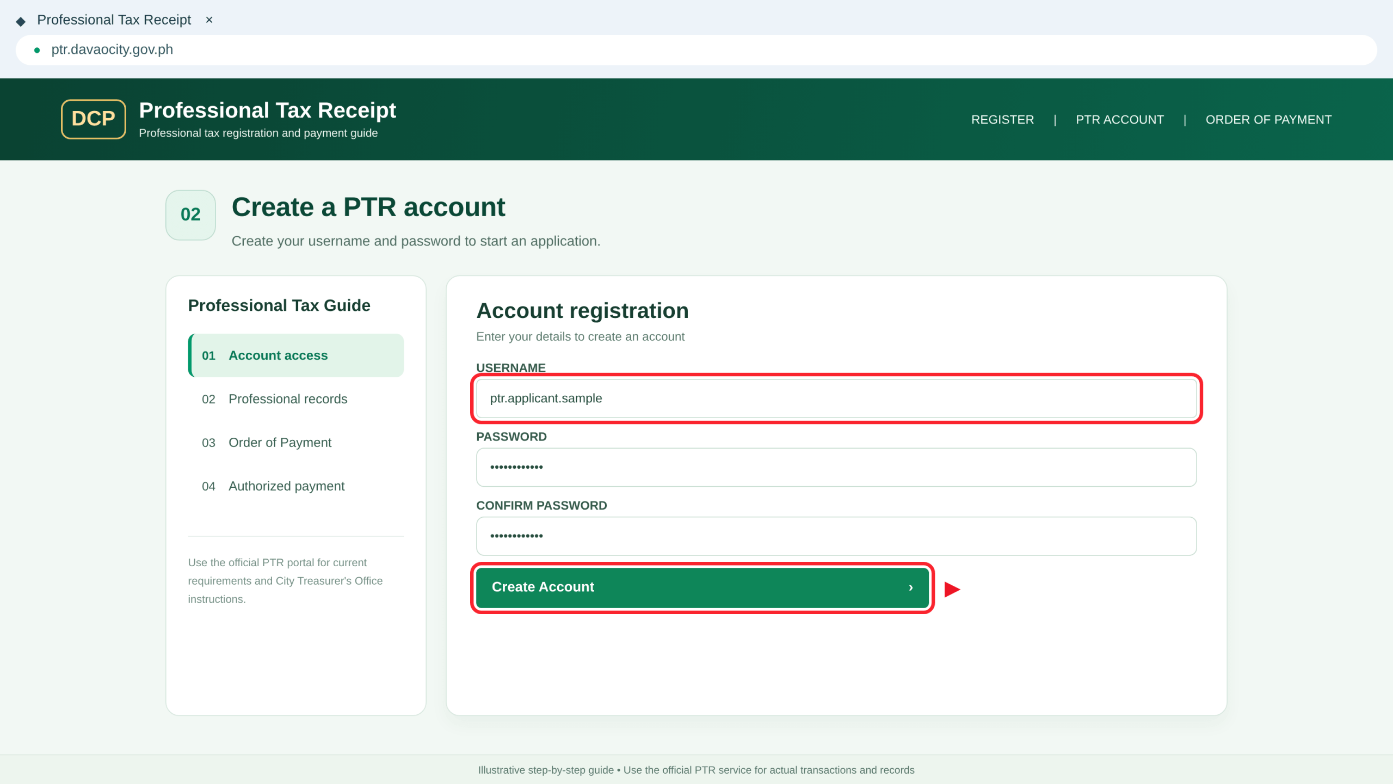
Task: Click the DCP logo badge
Action: (94, 119)
